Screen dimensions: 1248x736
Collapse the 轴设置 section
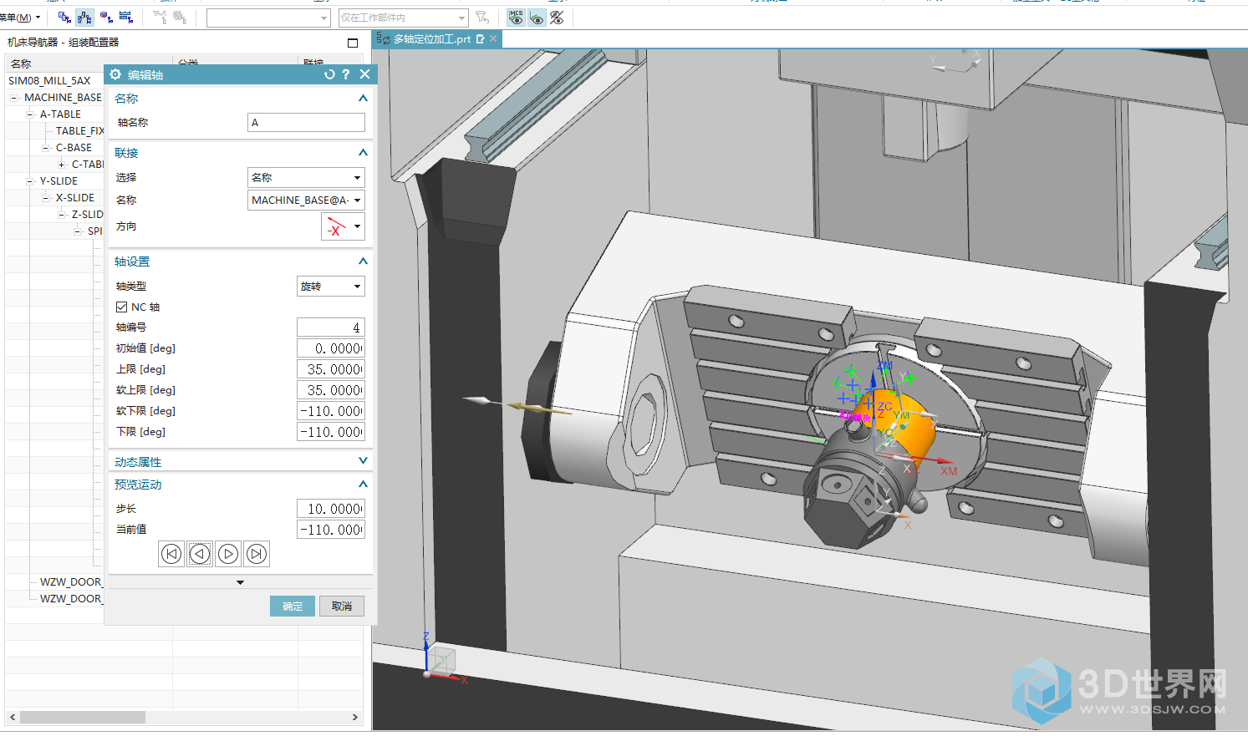363,261
